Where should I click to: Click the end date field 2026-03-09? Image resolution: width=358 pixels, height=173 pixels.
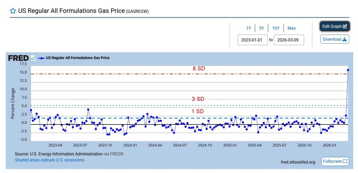289,40
